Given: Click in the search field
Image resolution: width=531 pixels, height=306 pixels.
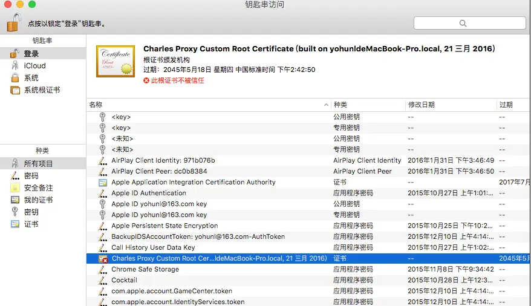Looking at the screenshot, I should (469, 23).
